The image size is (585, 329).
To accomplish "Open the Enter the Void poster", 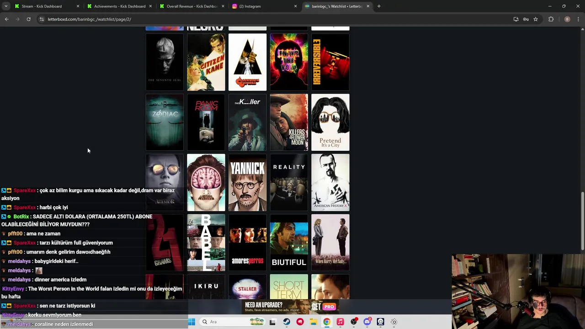I will [289, 62].
